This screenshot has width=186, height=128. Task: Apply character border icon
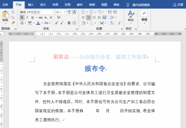coord(74,12)
